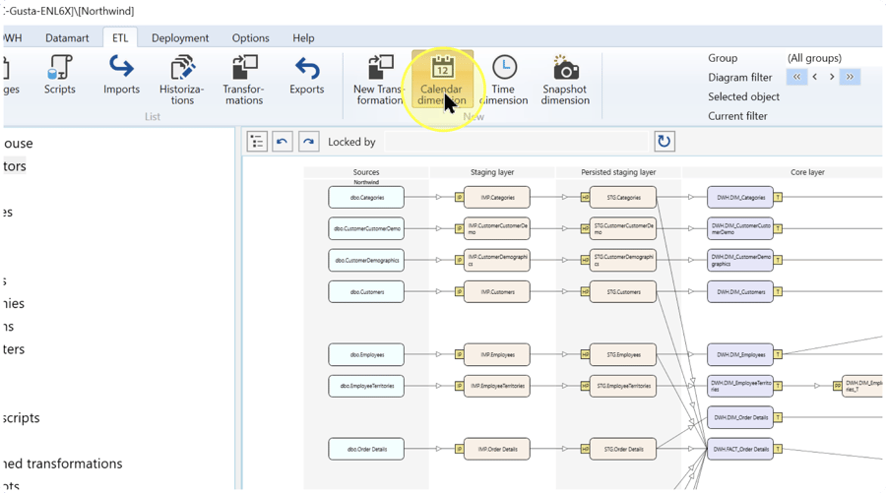This screenshot has height=493, width=886.
Task: Select the DWH.DIM_Employees core node
Action: pyautogui.click(x=740, y=354)
